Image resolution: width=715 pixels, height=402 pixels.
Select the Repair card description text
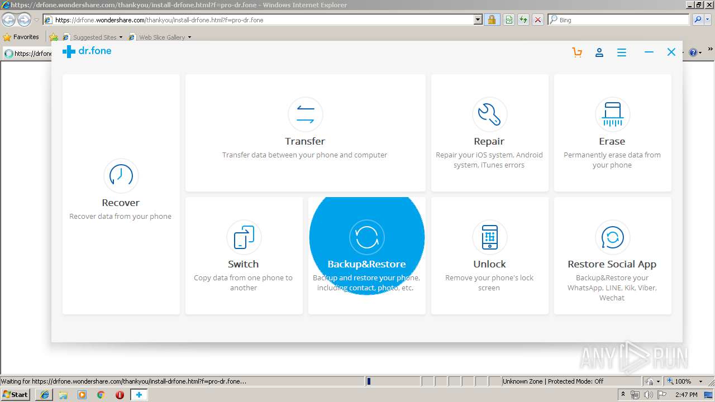[489, 160]
